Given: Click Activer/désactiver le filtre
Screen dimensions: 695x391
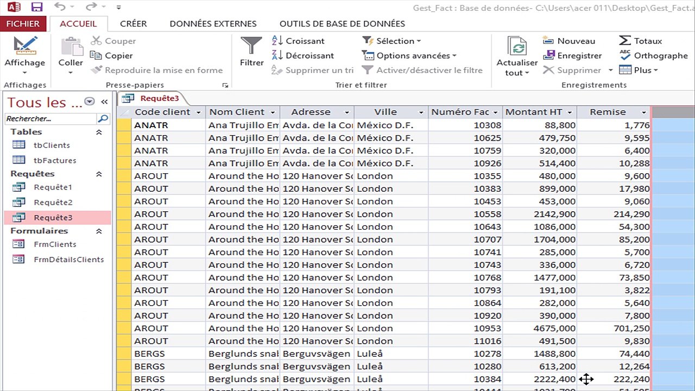Looking at the screenshot, I should coord(422,70).
